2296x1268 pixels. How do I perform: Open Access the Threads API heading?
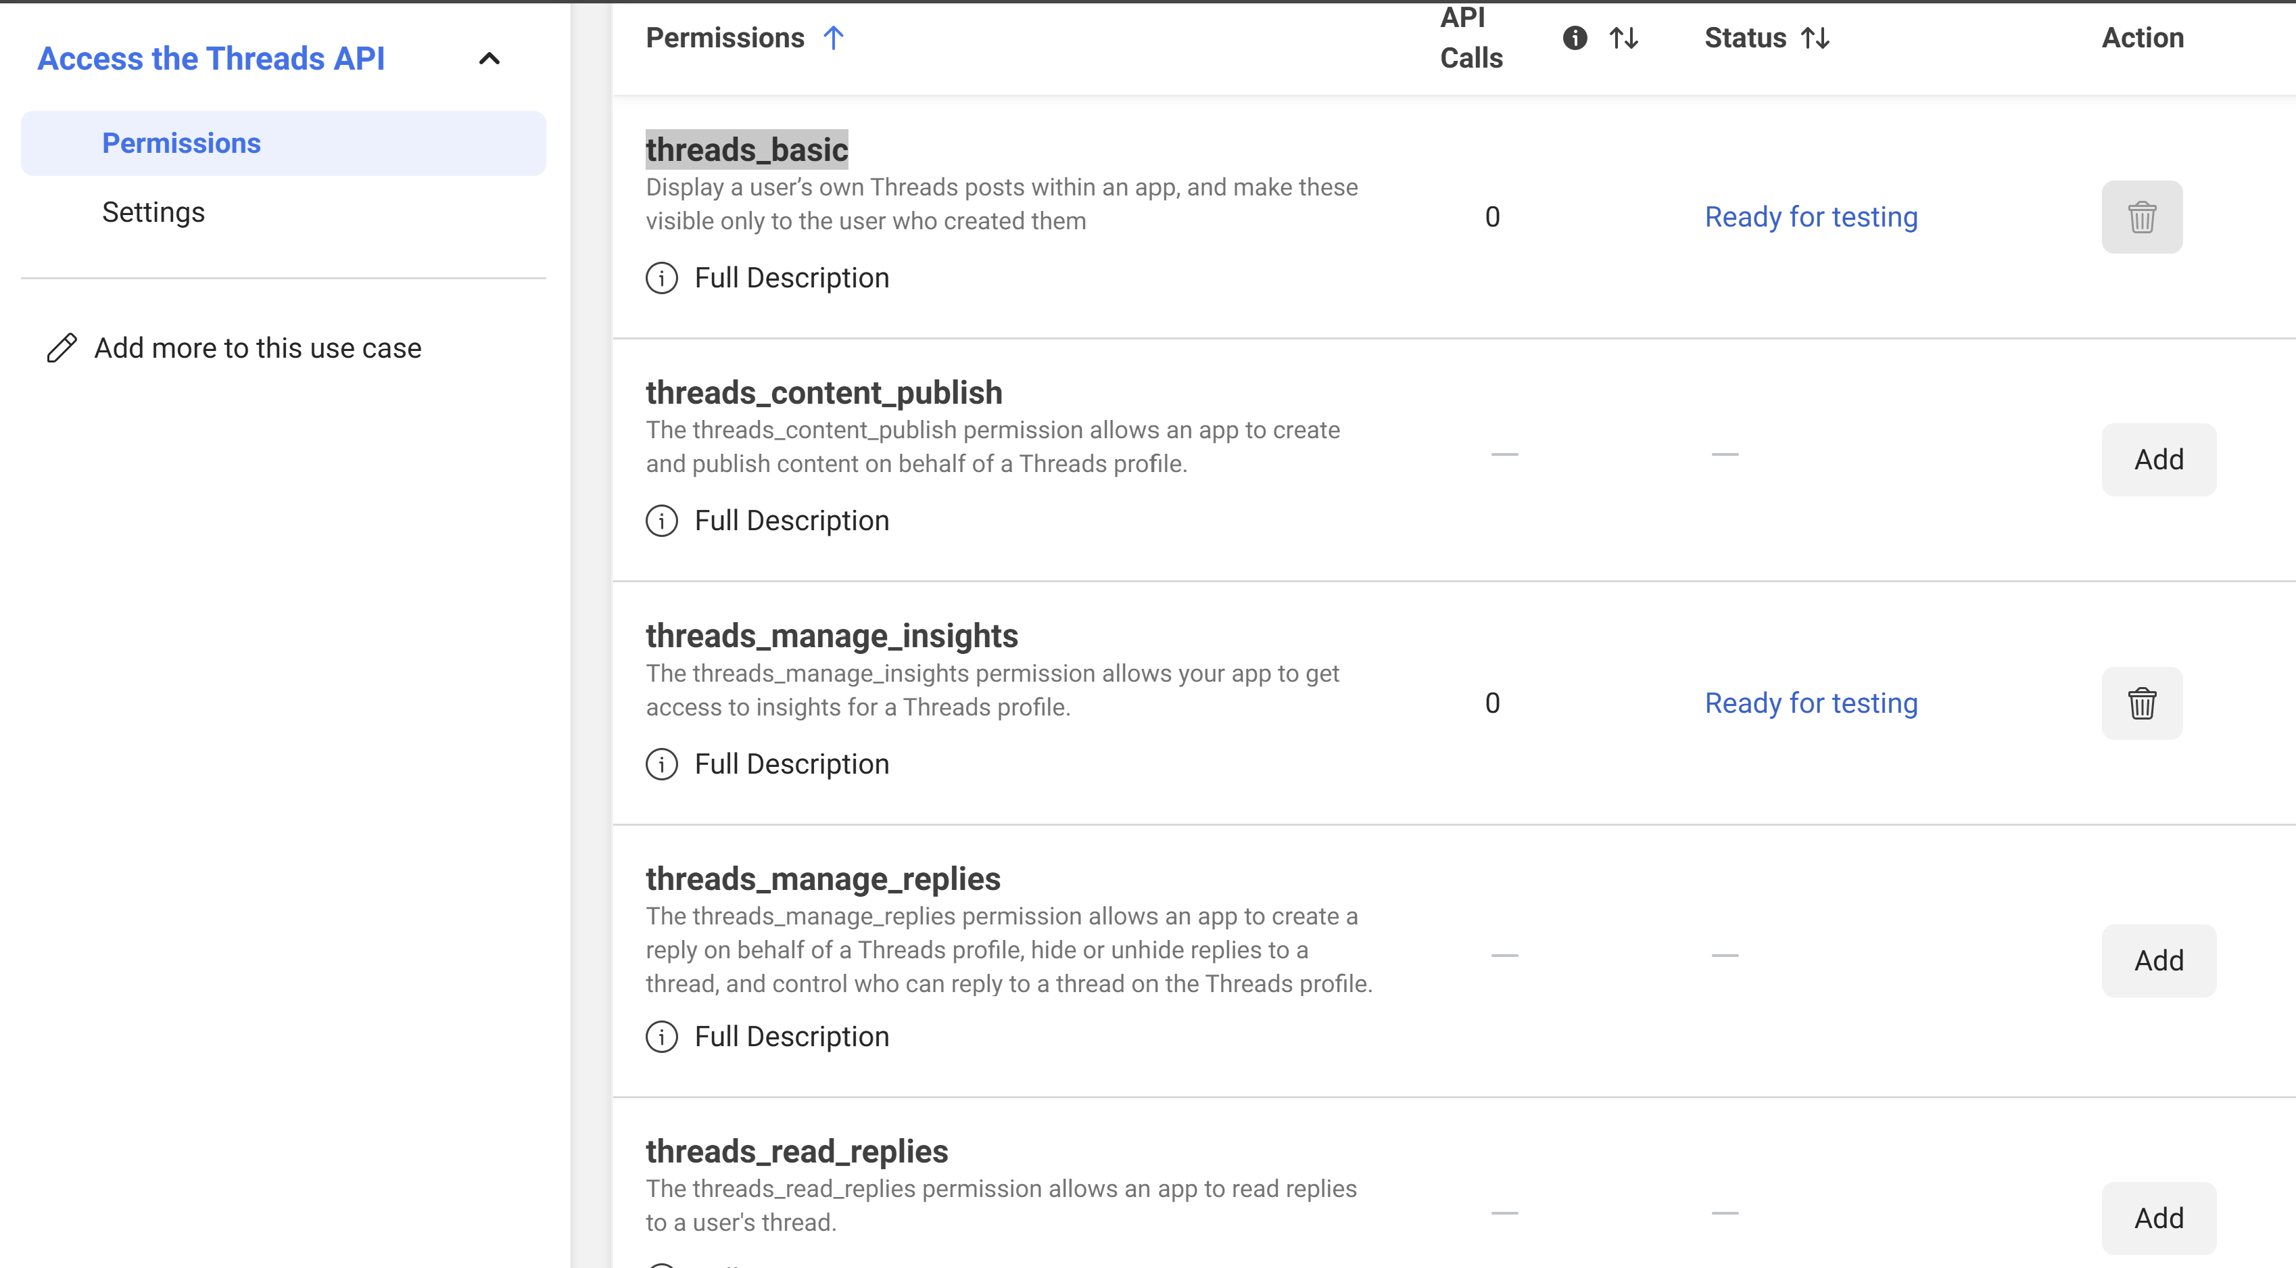click(x=211, y=59)
